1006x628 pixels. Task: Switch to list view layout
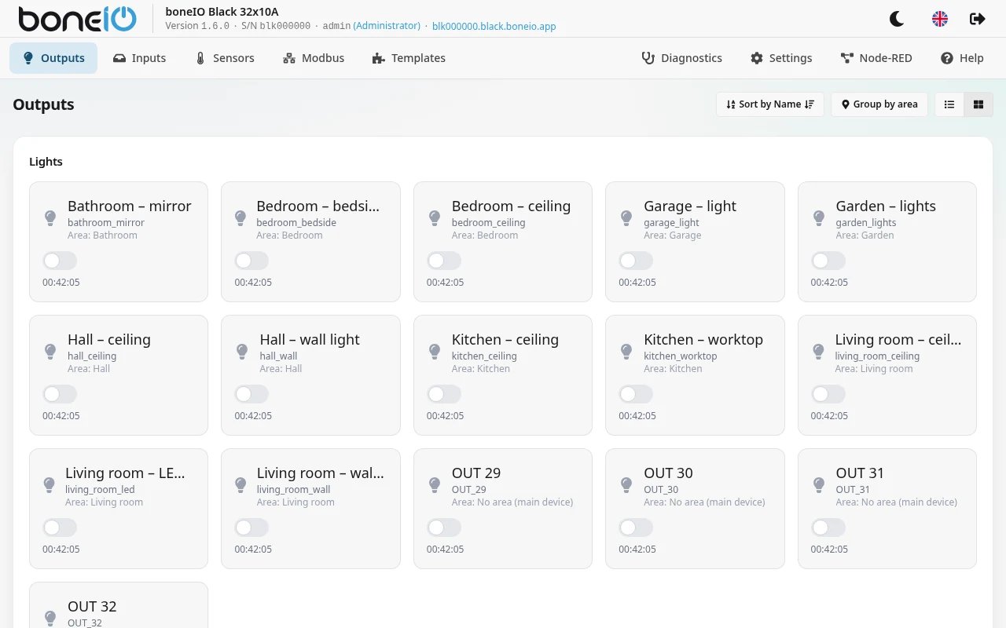949,104
